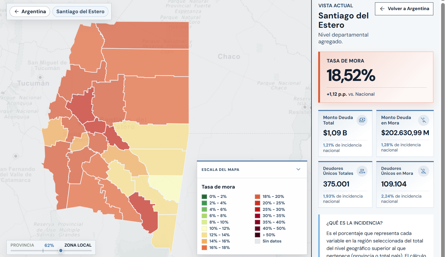This screenshot has width=445, height=257.
Task: Click Volver a Argentina button
Action: tap(404, 9)
